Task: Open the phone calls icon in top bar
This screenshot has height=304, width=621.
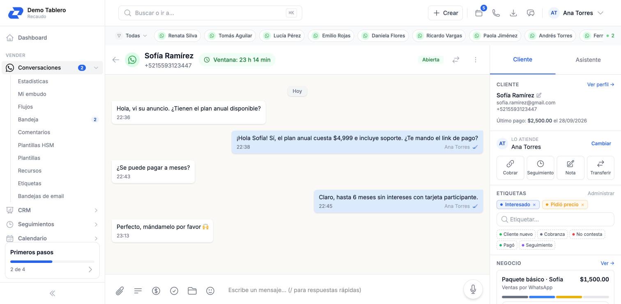Action: [496, 13]
